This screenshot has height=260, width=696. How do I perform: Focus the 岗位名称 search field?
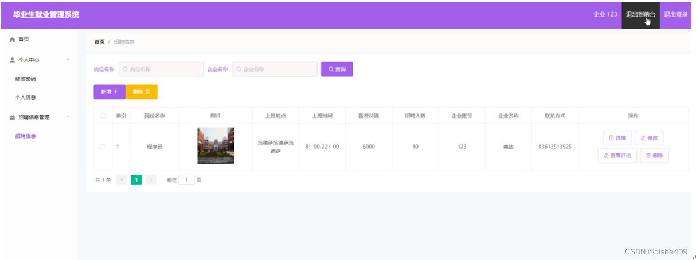[161, 69]
